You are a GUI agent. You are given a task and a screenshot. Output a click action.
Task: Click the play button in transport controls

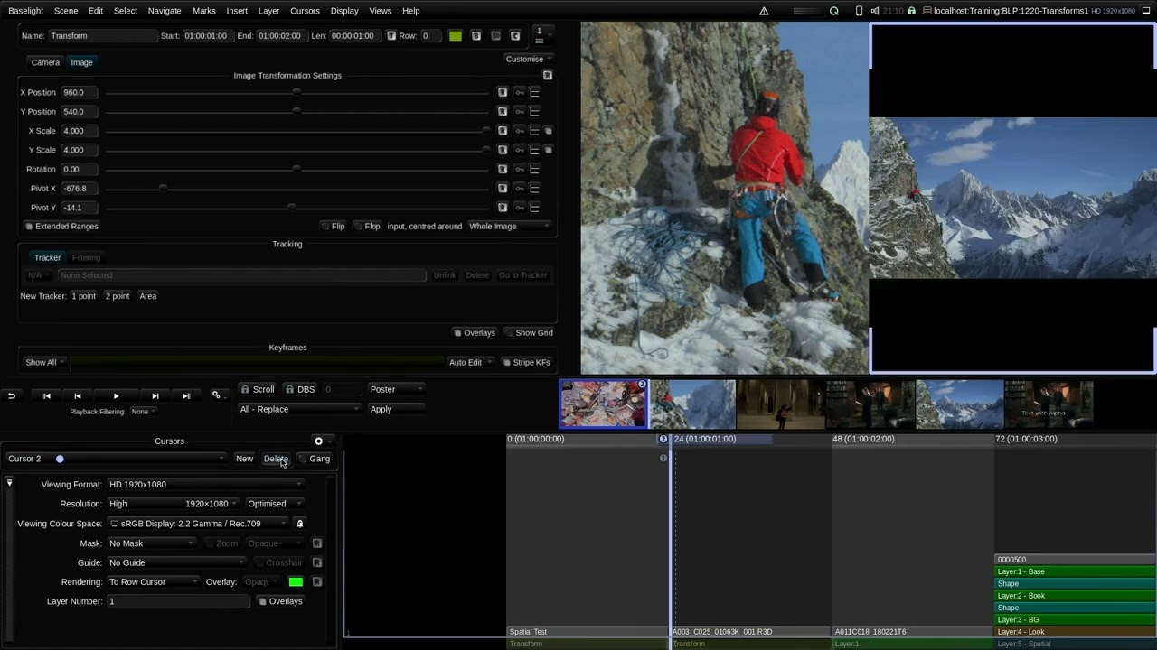click(x=116, y=395)
